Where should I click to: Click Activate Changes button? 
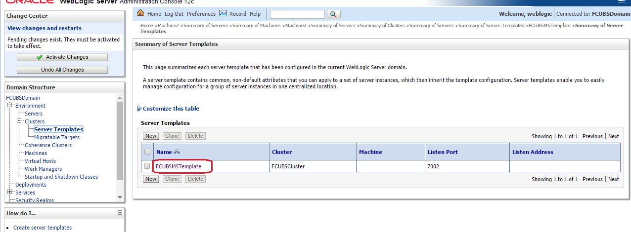tap(62, 57)
